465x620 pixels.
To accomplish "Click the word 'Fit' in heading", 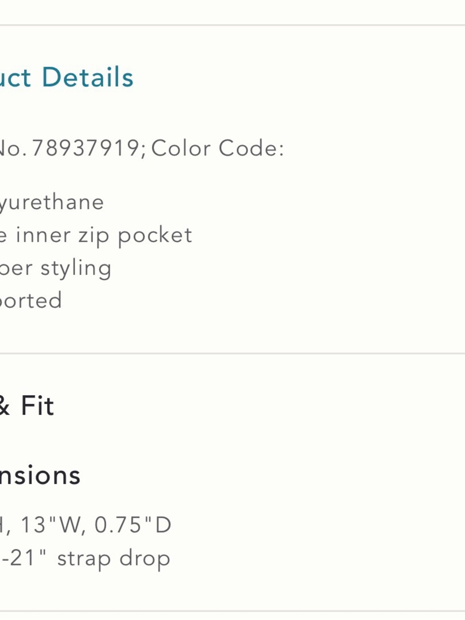I will tap(38, 405).
